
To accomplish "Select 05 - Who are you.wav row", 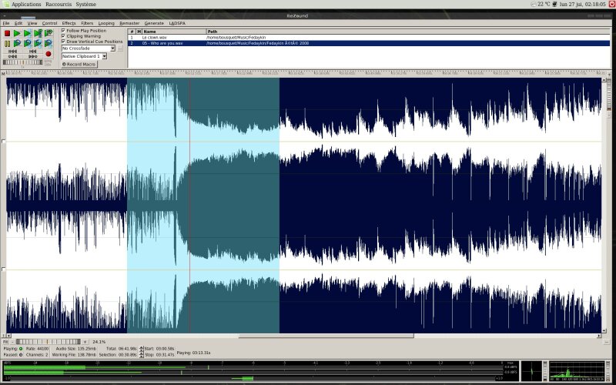I will point(369,43).
